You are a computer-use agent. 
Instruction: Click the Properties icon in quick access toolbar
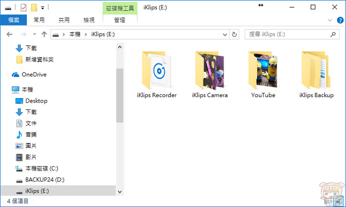point(23,8)
